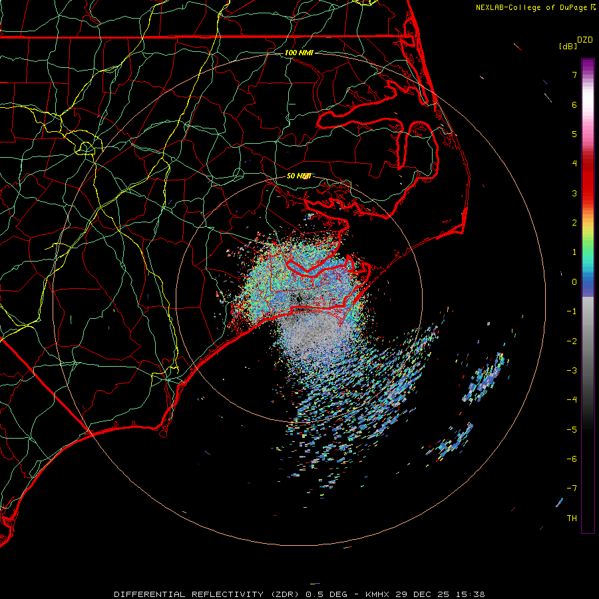
Task: Click the 3 value on color scale
Action: point(574,193)
